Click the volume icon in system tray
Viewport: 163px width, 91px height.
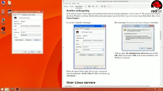(152, 89)
